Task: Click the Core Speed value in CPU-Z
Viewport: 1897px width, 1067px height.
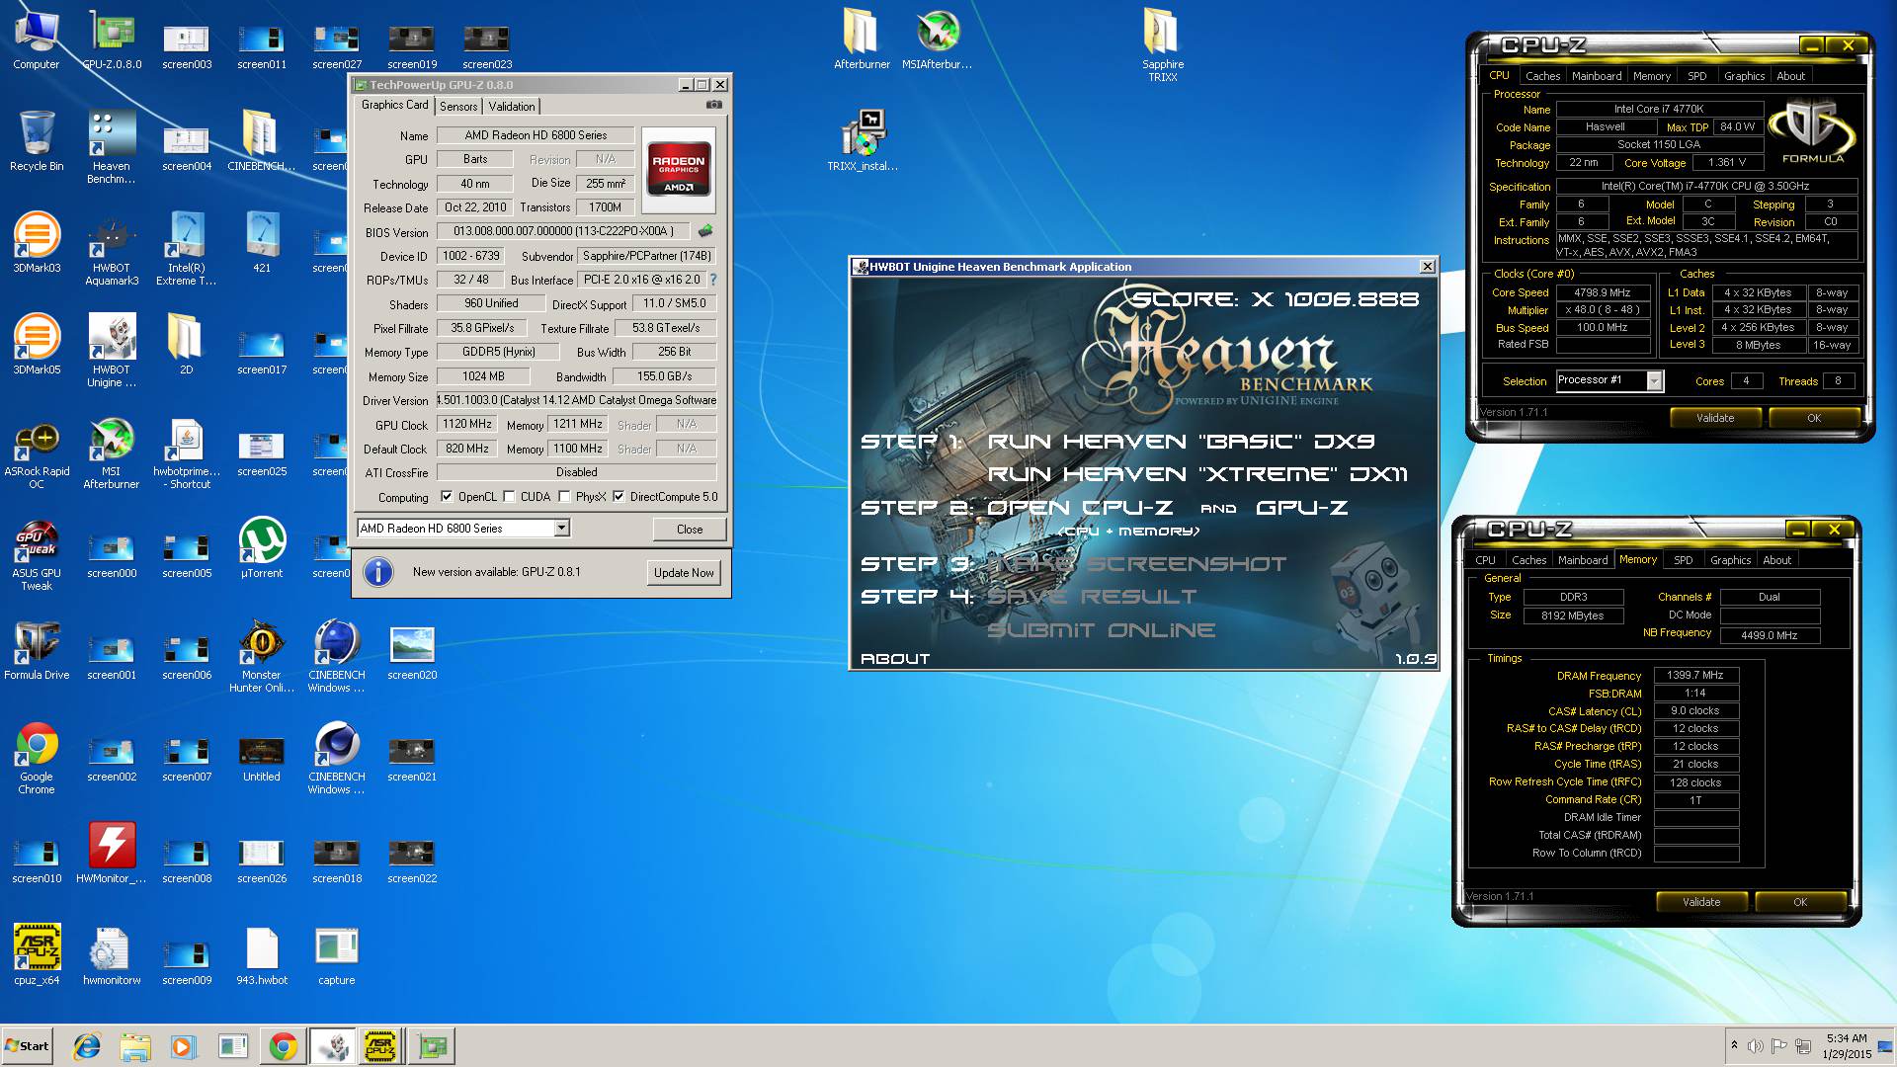Action: coord(1603,292)
